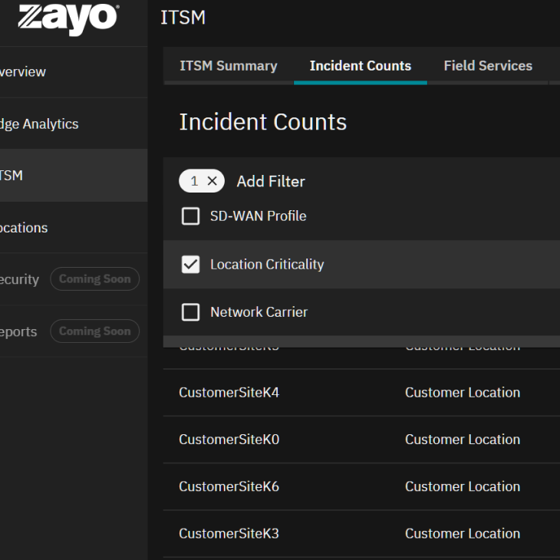560x560 pixels.
Task: Click the ITSM page title
Action: click(183, 17)
